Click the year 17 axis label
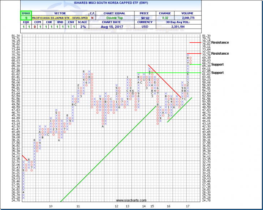 [187, 206]
